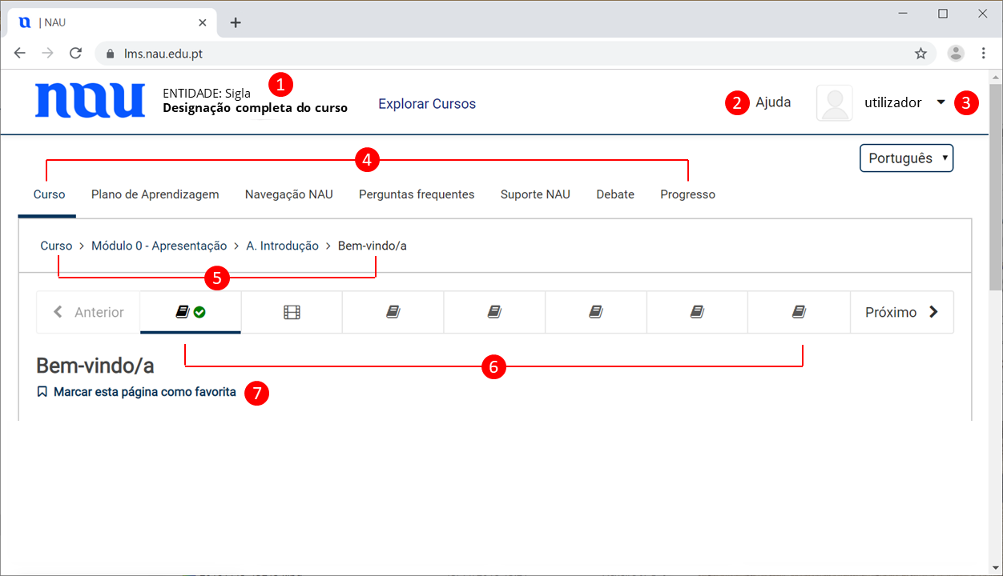Reload the page in the browser
The height and width of the screenshot is (576, 1003).
[x=76, y=54]
